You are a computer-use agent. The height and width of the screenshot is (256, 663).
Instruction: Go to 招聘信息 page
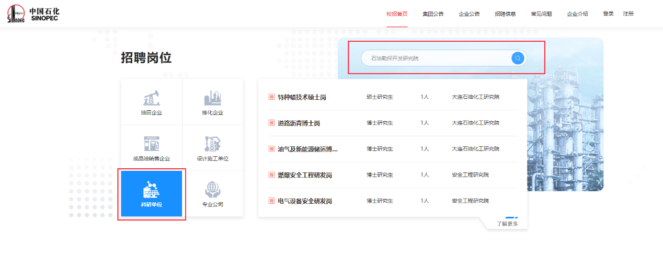click(x=505, y=14)
